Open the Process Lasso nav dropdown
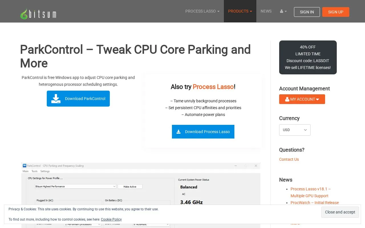365x228 pixels. point(202,11)
